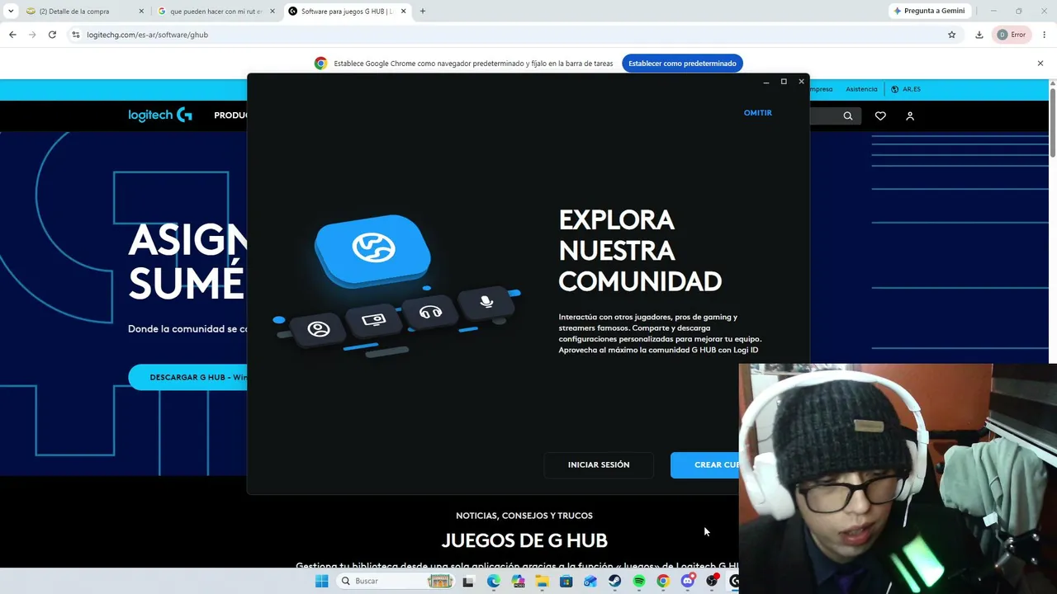Maximize the G HUB installer window
The height and width of the screenshot is (594, 1057).
784,82
